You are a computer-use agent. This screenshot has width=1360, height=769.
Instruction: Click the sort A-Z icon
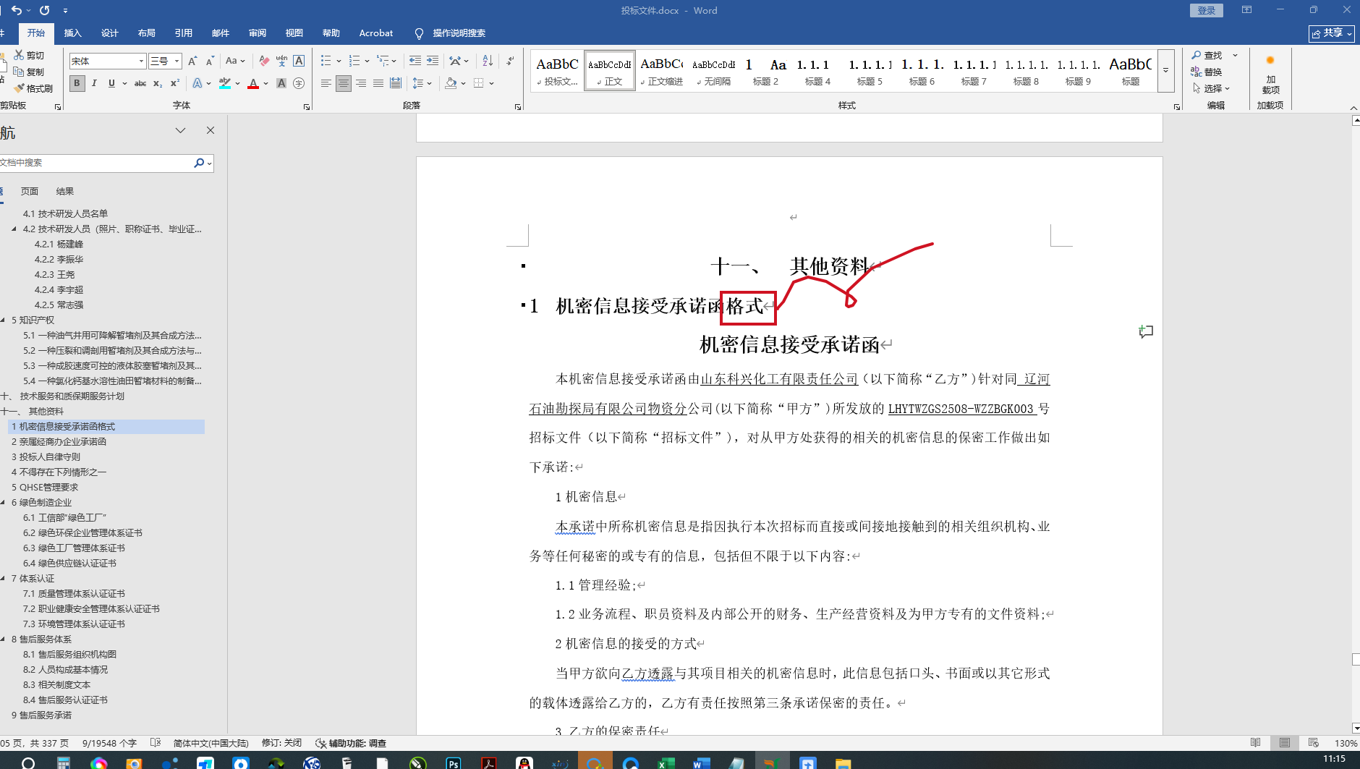(488, 61)
